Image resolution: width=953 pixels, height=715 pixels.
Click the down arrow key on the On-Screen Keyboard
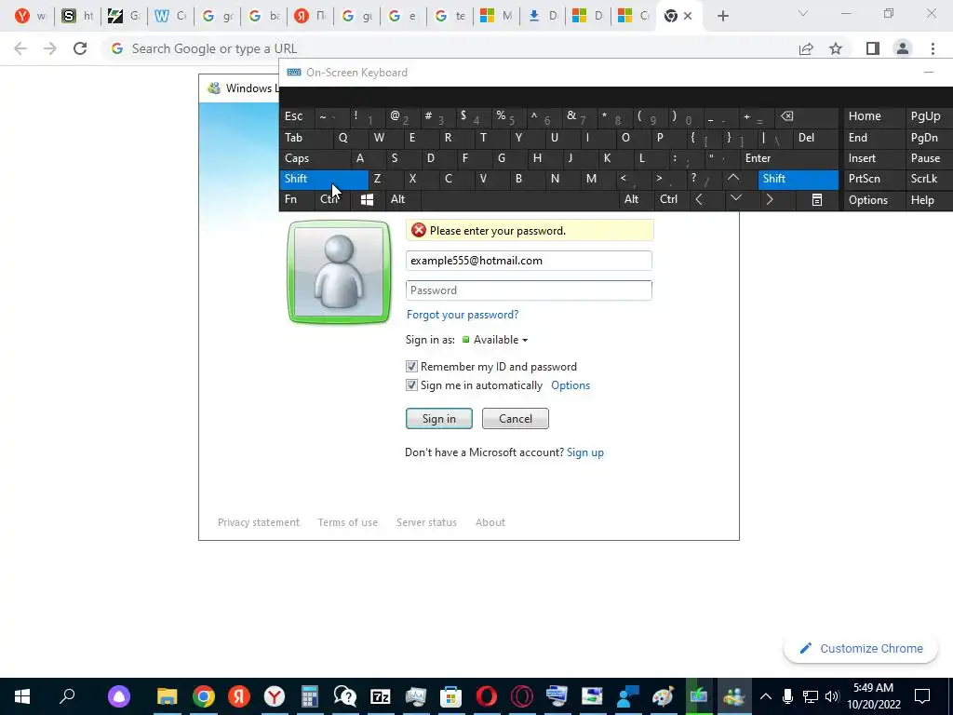736,198
